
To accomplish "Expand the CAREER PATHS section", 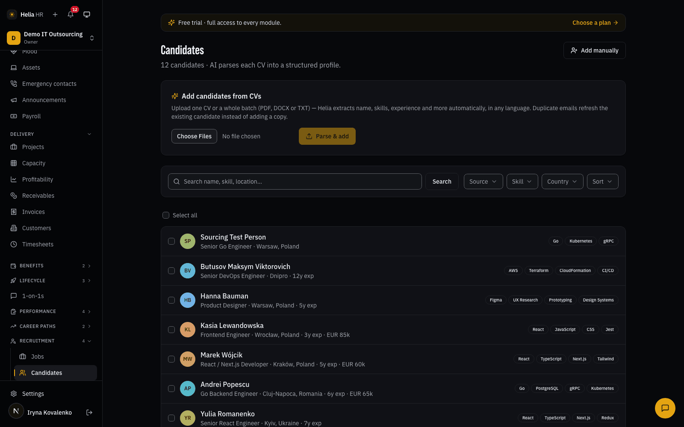I will pos(51,326).
